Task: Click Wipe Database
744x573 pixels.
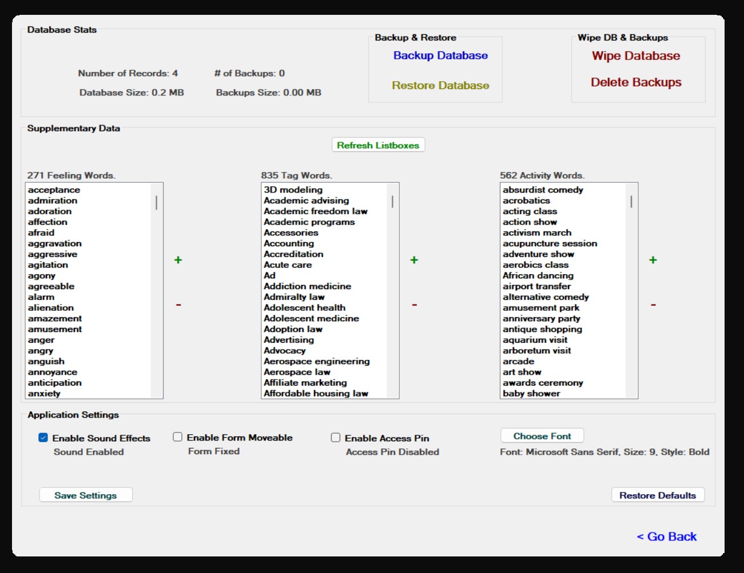Action: tap(636, 56)
